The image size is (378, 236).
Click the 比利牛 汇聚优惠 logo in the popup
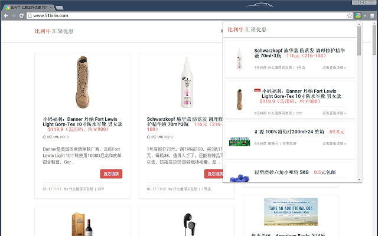click(x=247, y=29)
